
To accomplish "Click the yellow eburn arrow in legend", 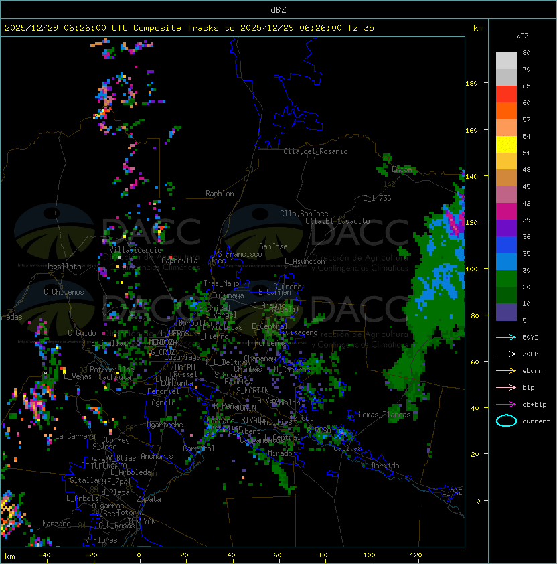I will [x=506, y=371].
